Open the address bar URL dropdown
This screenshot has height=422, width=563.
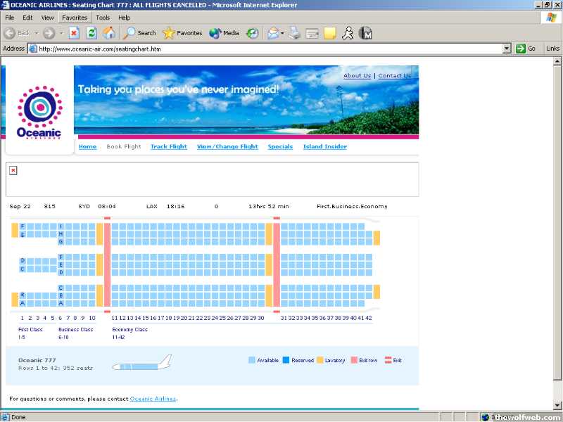point(506,49)
